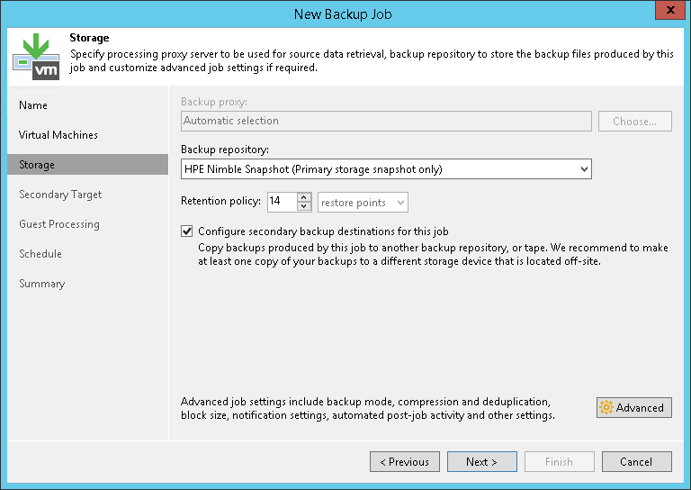Click the Retention policy number field
This screenshot has width=691, height=490.
pos(280,203)
